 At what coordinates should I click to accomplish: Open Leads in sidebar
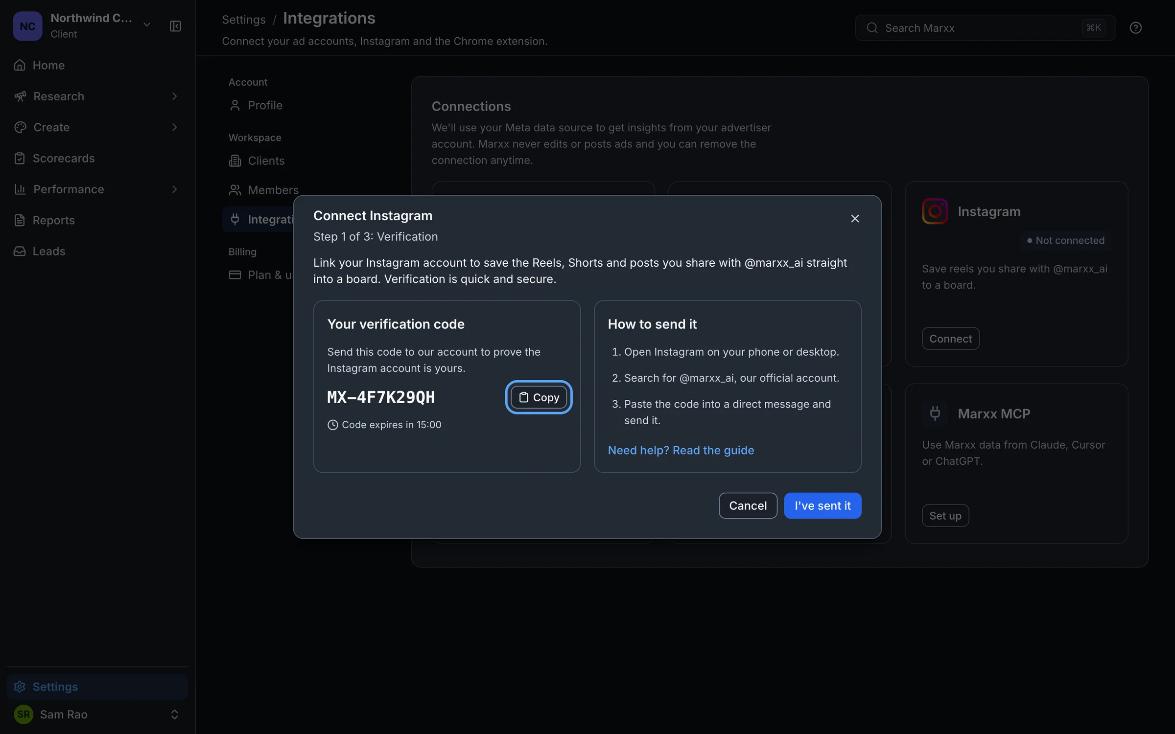coord(97,251)
